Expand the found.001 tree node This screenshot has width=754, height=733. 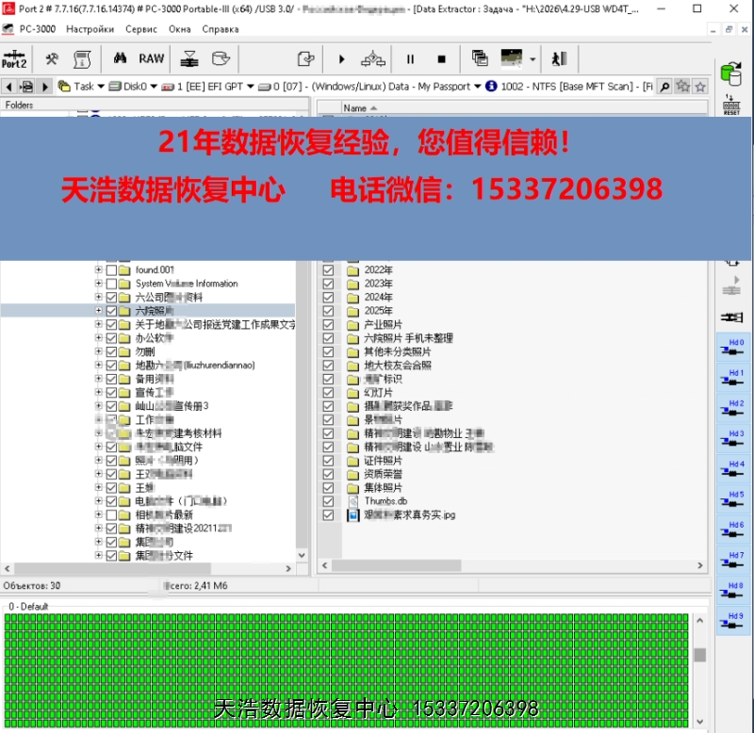(99, 269)
